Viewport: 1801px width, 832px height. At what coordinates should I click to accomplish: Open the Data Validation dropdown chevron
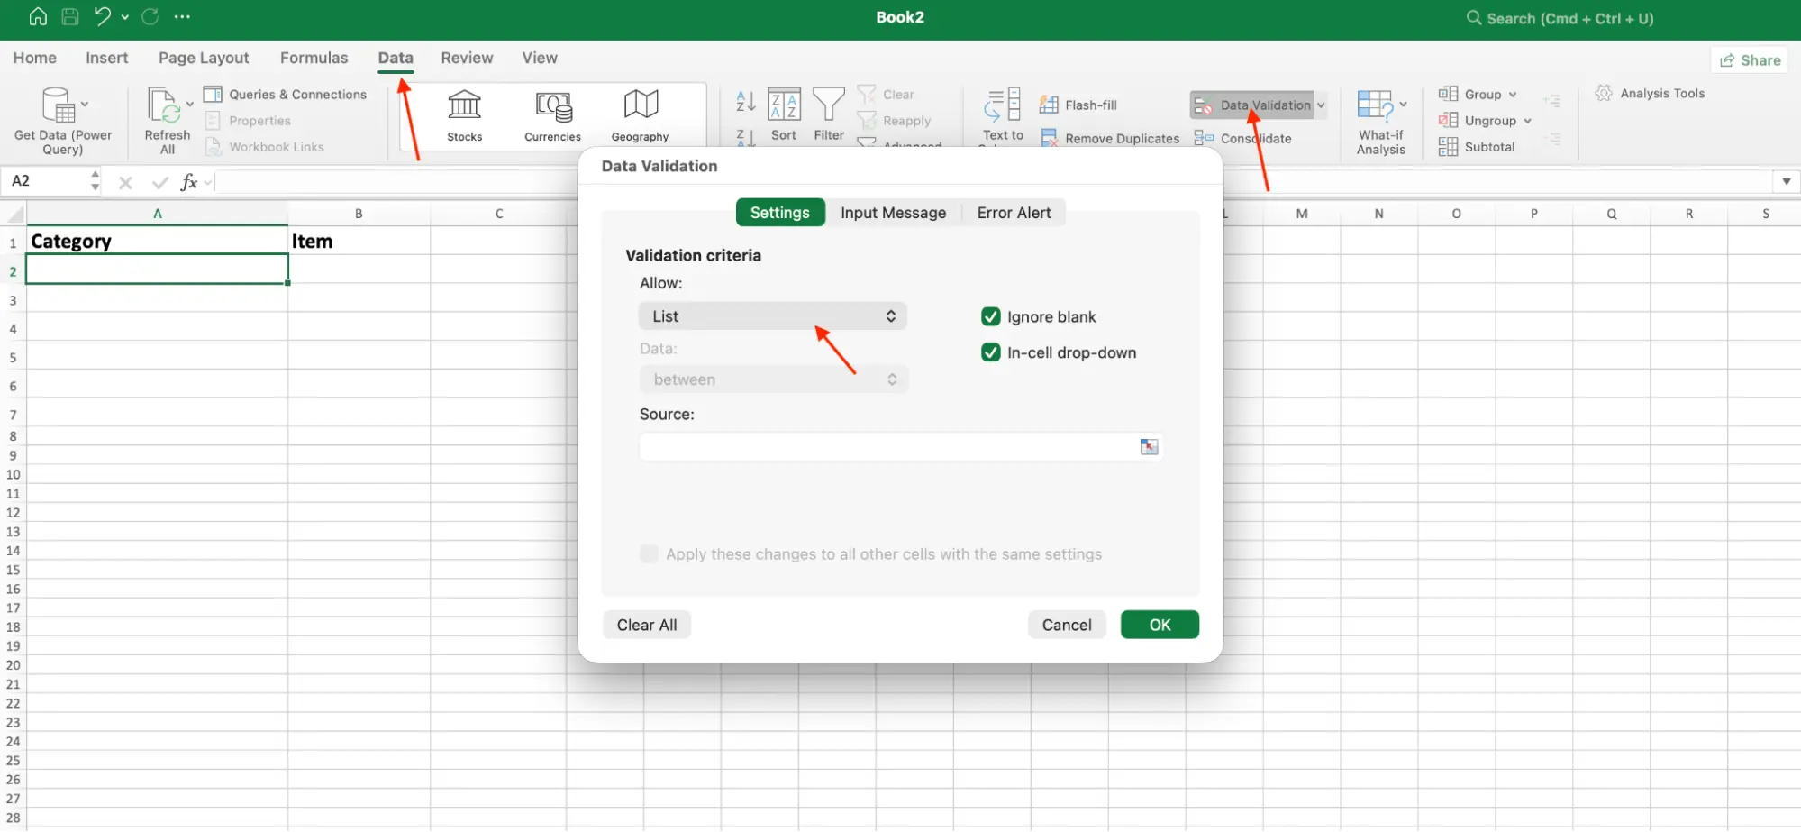click(x=1321, y=105)
